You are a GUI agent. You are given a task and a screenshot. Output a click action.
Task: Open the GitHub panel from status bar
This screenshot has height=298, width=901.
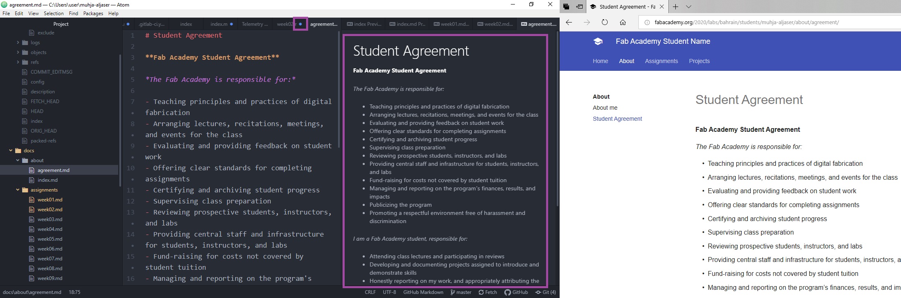[516, 292]
